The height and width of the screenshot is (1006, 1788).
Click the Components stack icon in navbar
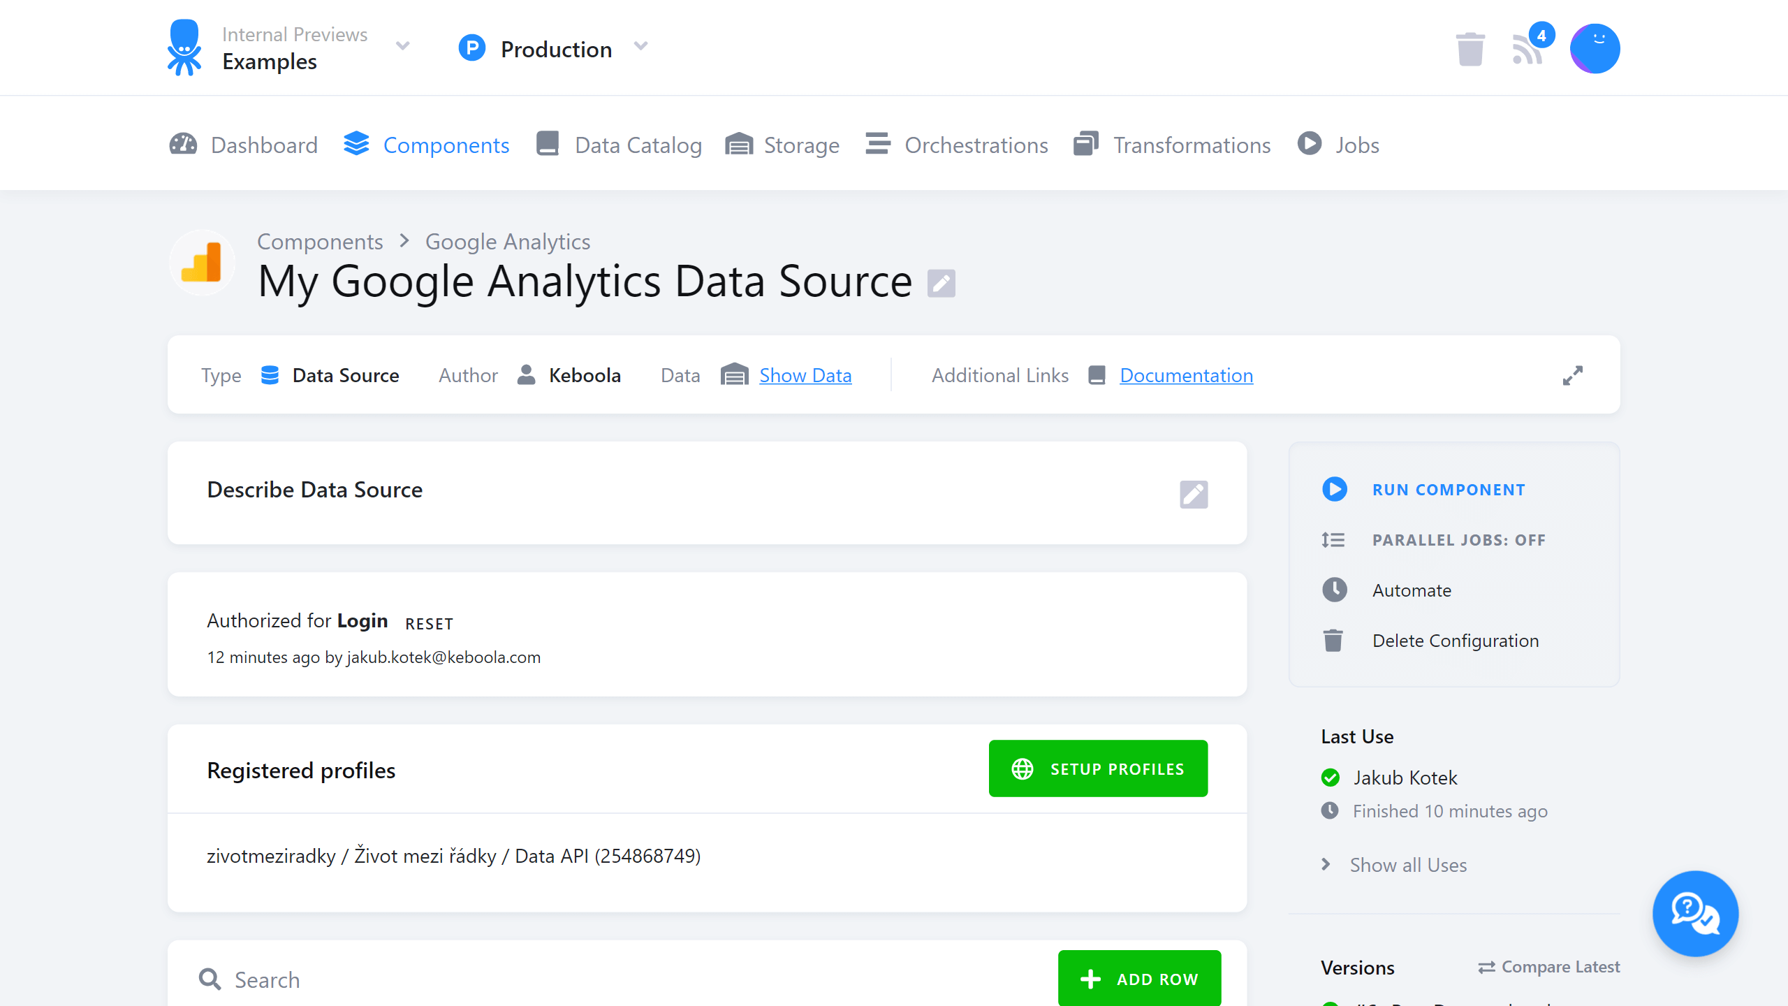tap(356, 143)
